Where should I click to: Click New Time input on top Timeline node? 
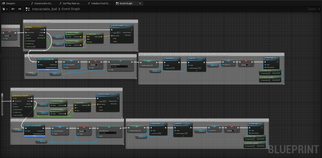point(34,46)
